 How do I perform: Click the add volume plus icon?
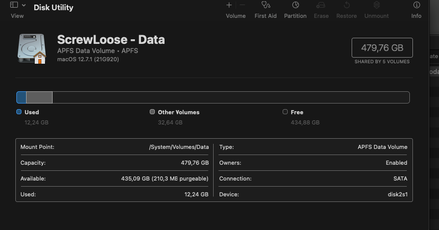pyautogui.click(x=229, y=5)
